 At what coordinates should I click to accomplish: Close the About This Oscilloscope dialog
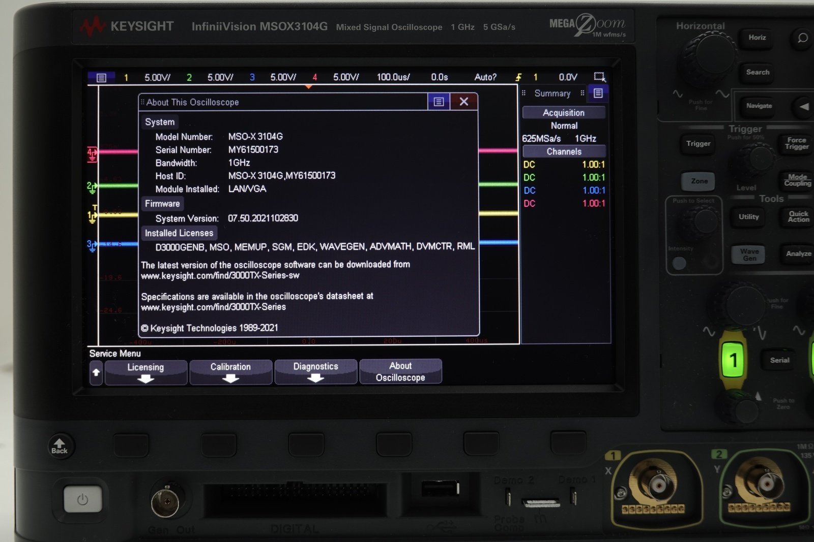pos(463,102)
